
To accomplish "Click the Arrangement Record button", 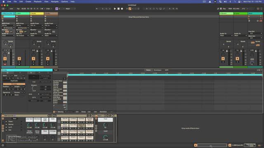I will point(122,9).
